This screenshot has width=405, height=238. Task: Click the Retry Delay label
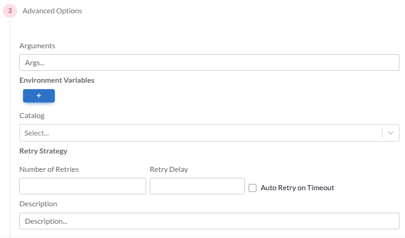click(x=169, y=169)
